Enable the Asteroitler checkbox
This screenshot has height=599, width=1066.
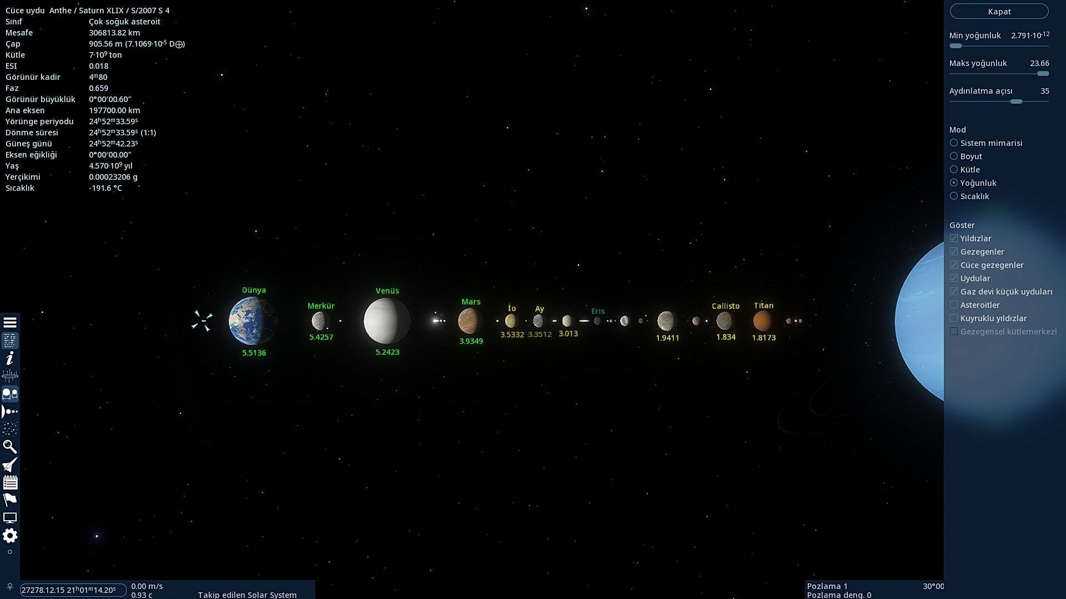954,304
